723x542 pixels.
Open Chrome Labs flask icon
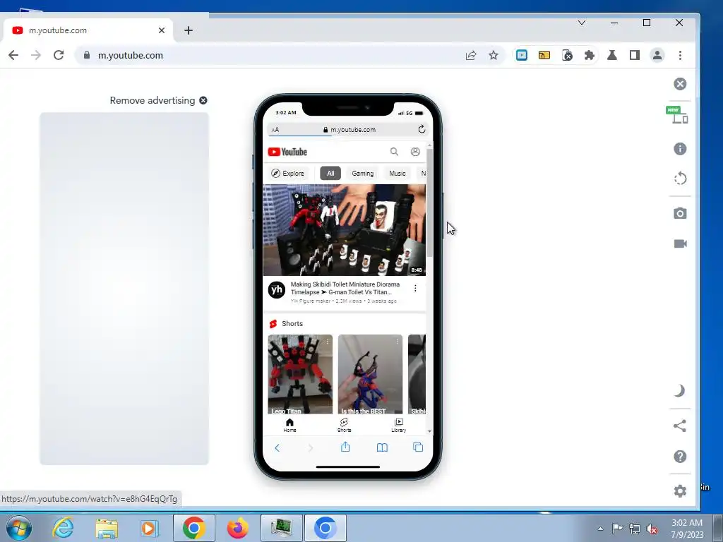coord(612,55)
